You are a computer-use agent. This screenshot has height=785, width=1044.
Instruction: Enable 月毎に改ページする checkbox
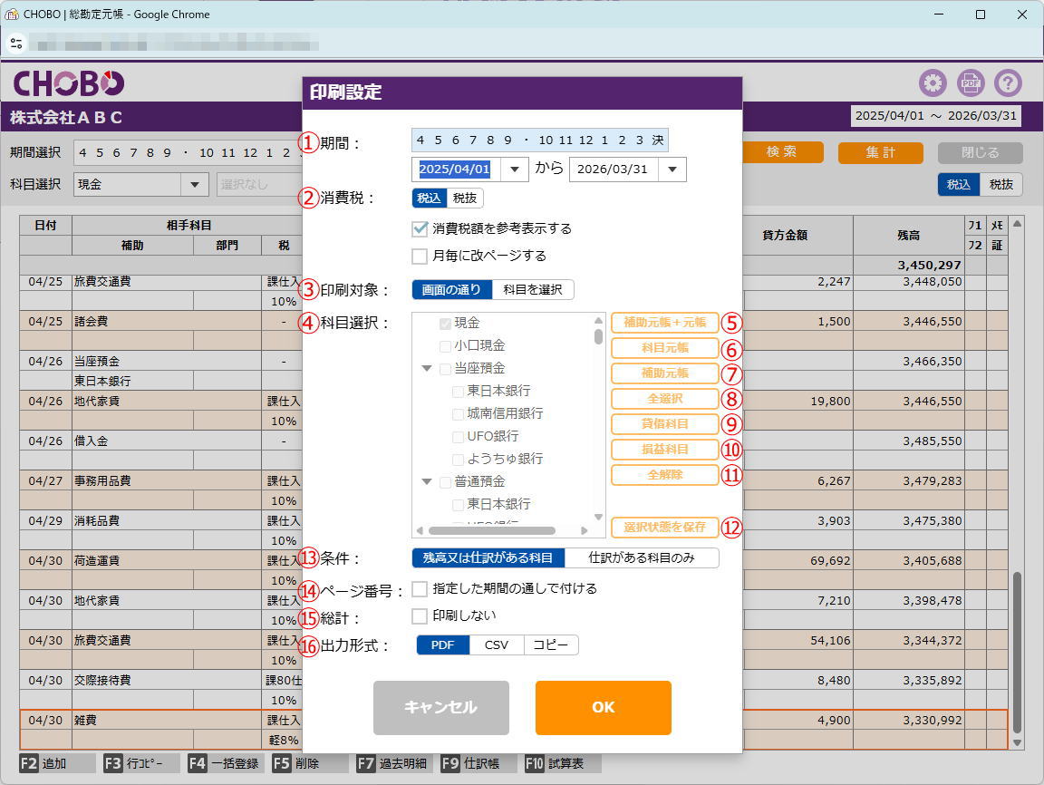420,256
